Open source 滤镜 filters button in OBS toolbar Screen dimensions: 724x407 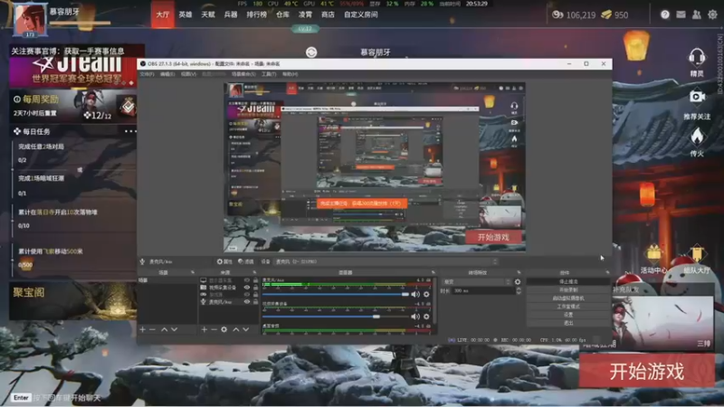[x=246, y=261]
